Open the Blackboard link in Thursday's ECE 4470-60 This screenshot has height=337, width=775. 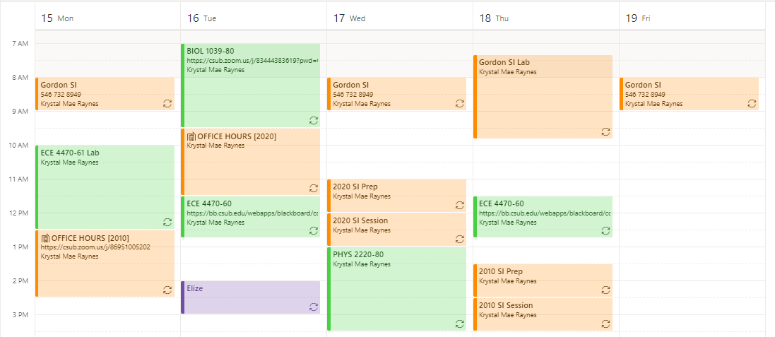[x=545, y=213]
